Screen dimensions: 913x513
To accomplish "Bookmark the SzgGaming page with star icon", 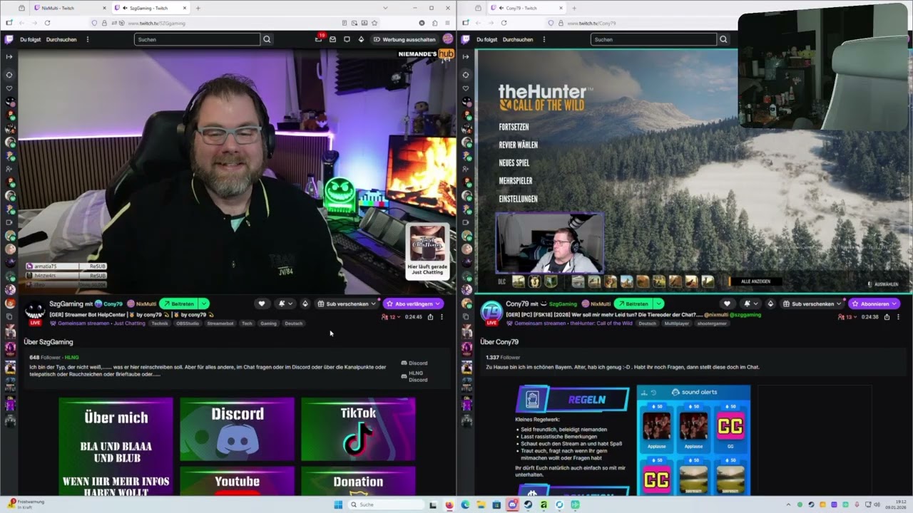I will (374, 23).
